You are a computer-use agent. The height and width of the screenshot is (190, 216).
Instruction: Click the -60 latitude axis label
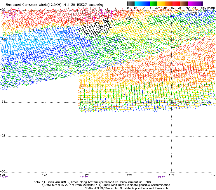(x=3, y=172)
